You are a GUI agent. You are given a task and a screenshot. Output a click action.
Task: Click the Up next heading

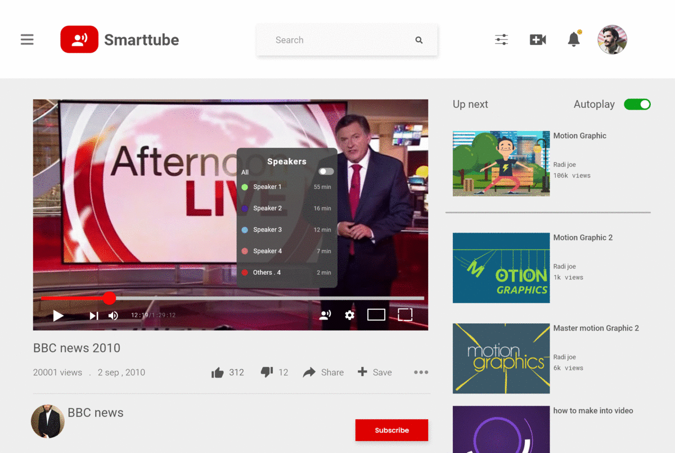[470, 104]
